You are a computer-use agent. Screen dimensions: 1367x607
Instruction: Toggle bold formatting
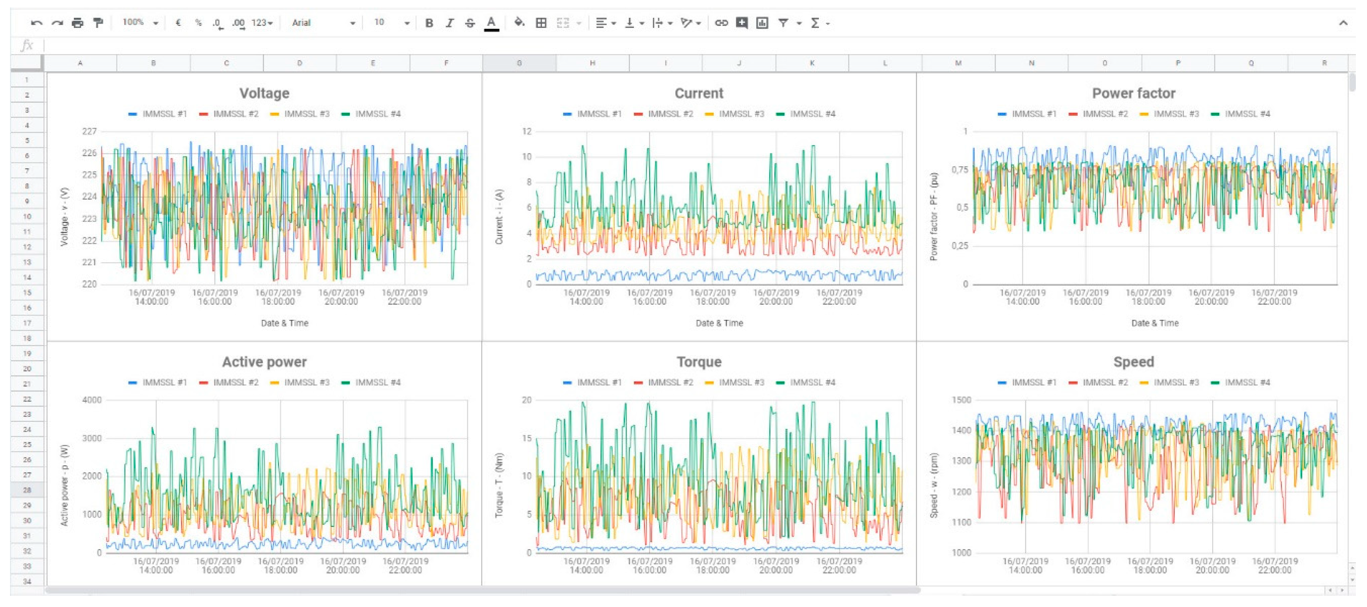click(429, 23)
